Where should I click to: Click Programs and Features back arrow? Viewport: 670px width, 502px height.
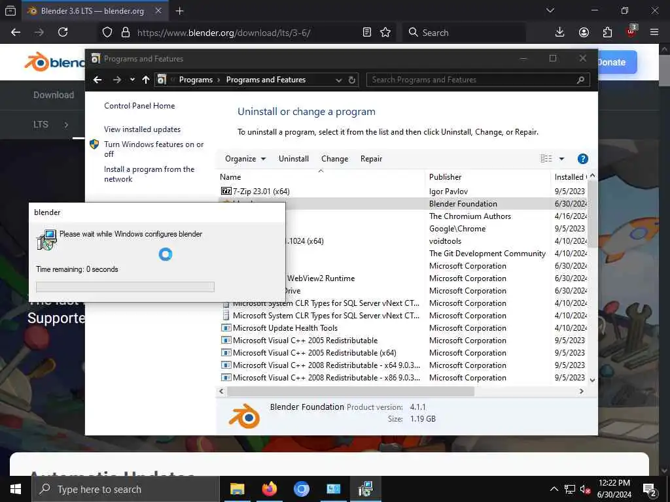pos(97,80)
